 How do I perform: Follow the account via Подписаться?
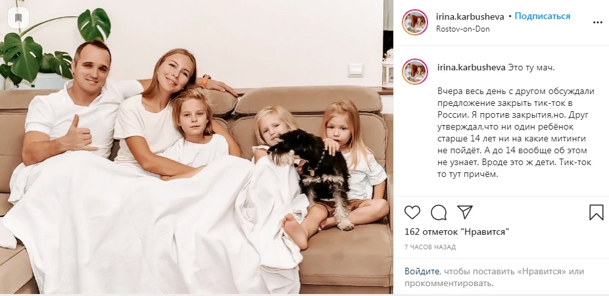tap(542, 16)
